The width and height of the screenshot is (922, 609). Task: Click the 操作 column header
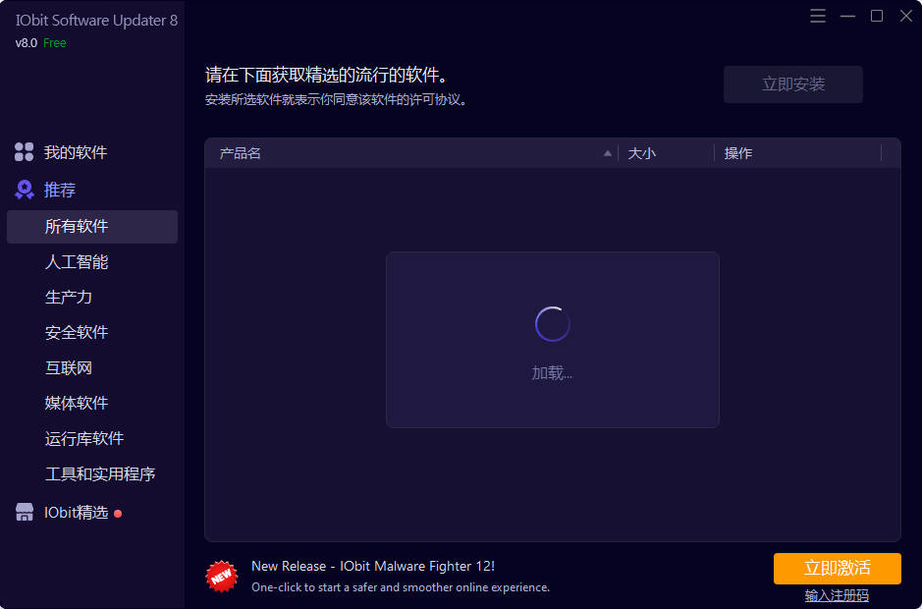(738, 153)
